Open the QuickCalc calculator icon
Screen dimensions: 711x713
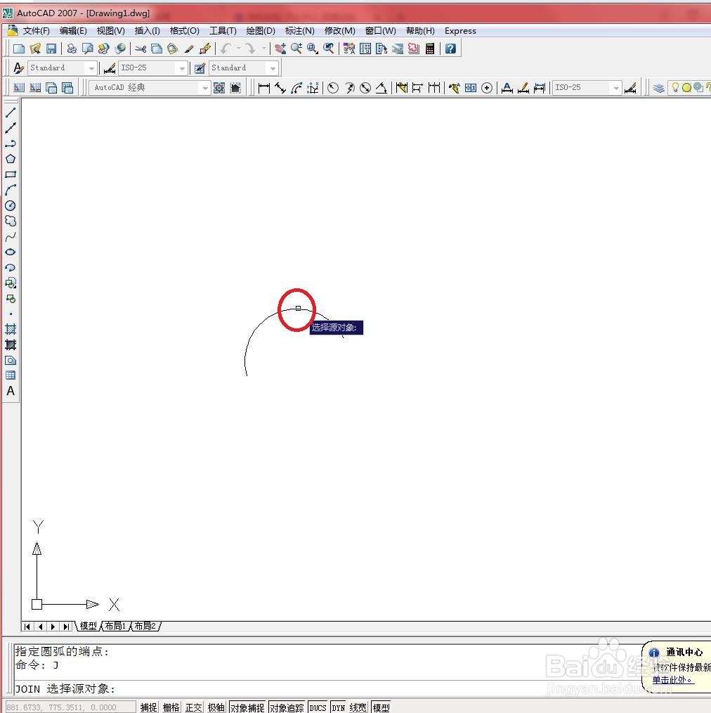pyautogui.click(x=430, y=49)
